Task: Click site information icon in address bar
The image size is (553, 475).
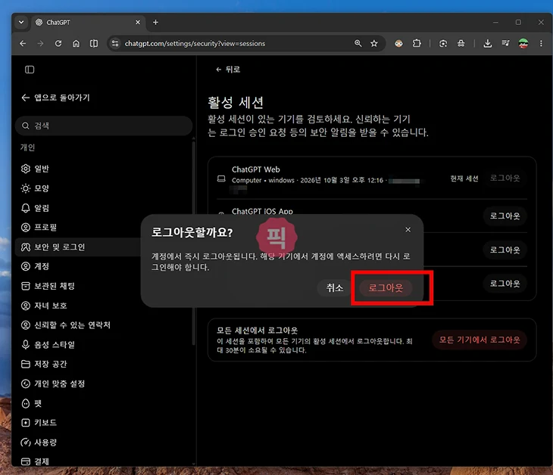Action: pyautogui.click(x=115, y=44)
